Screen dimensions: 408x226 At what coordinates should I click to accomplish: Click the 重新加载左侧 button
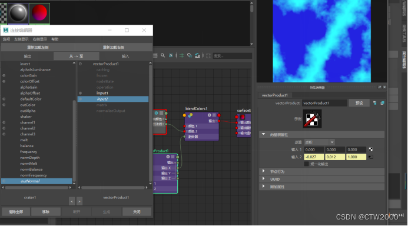tap(38, 47)
